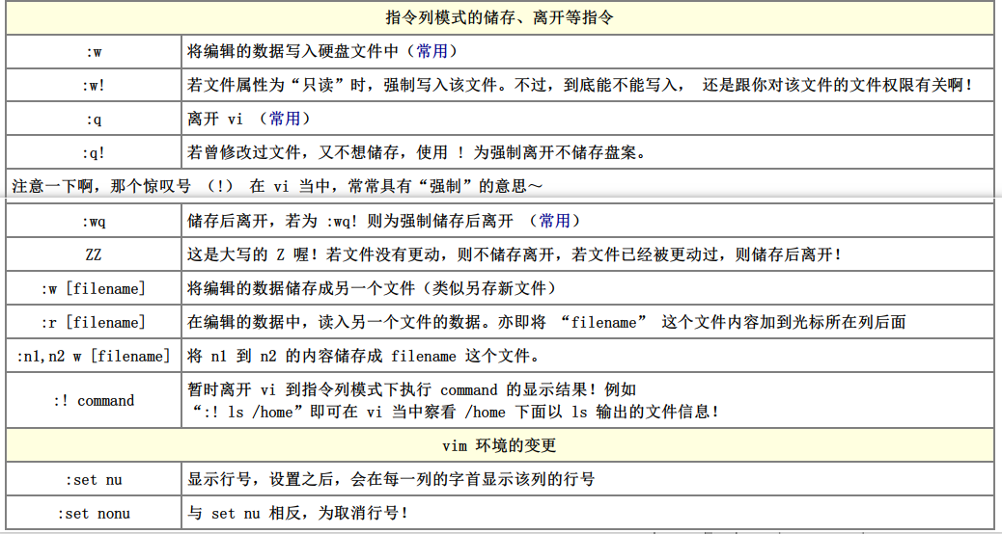Select the :q command cell
The image size is (1002, 534).
coord(94,119)
